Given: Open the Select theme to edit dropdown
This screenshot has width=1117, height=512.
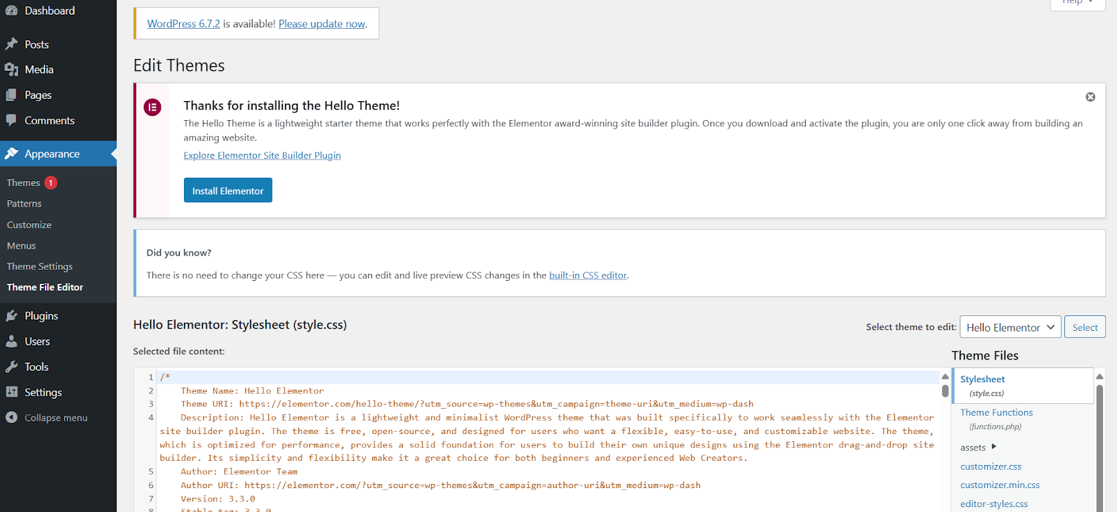Looking at the screenshot, I should pos(1010,327).
